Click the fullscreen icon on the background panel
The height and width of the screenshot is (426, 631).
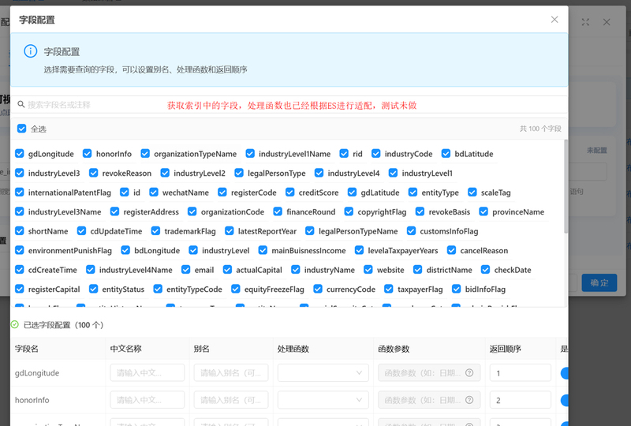click(586, 23)
